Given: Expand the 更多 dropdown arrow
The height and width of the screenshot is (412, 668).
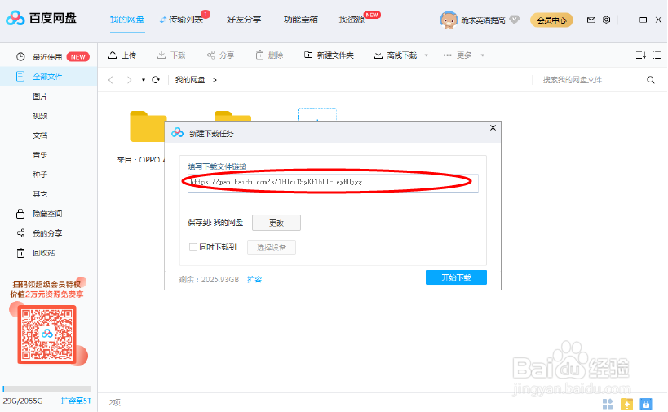Looking at the screenshot, I should tap(482, 55).
